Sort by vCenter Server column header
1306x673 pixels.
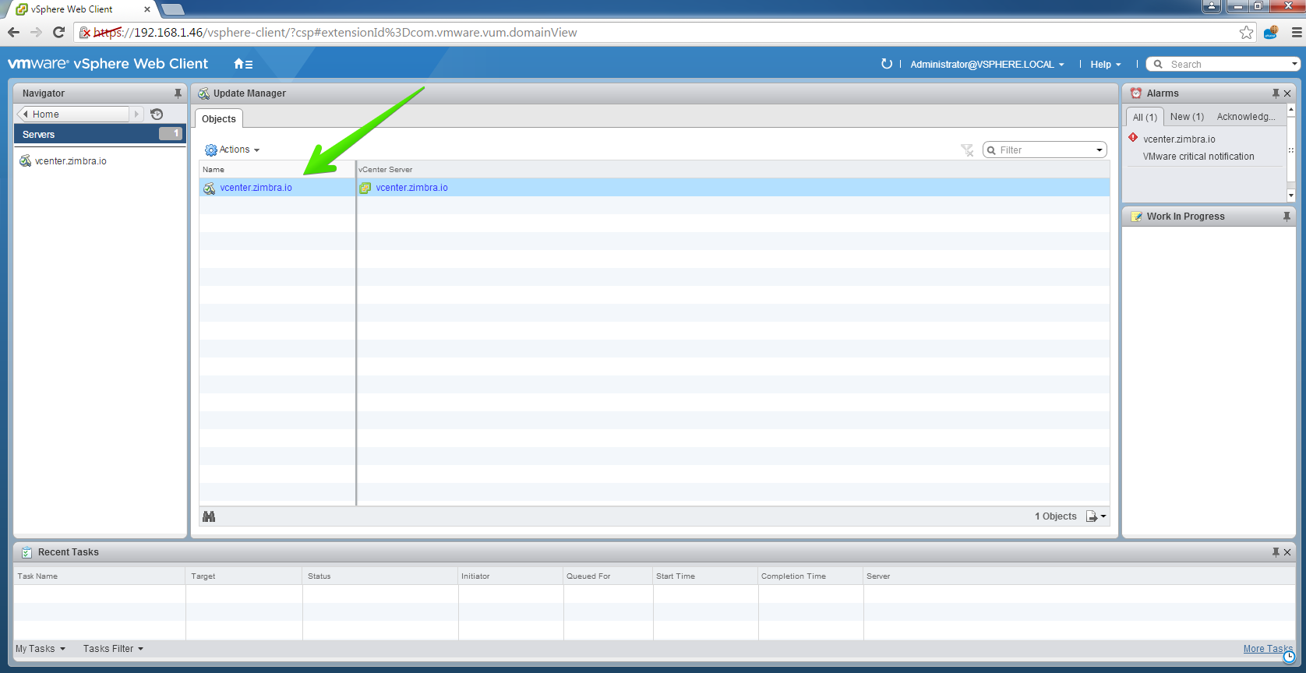[732, 169]
